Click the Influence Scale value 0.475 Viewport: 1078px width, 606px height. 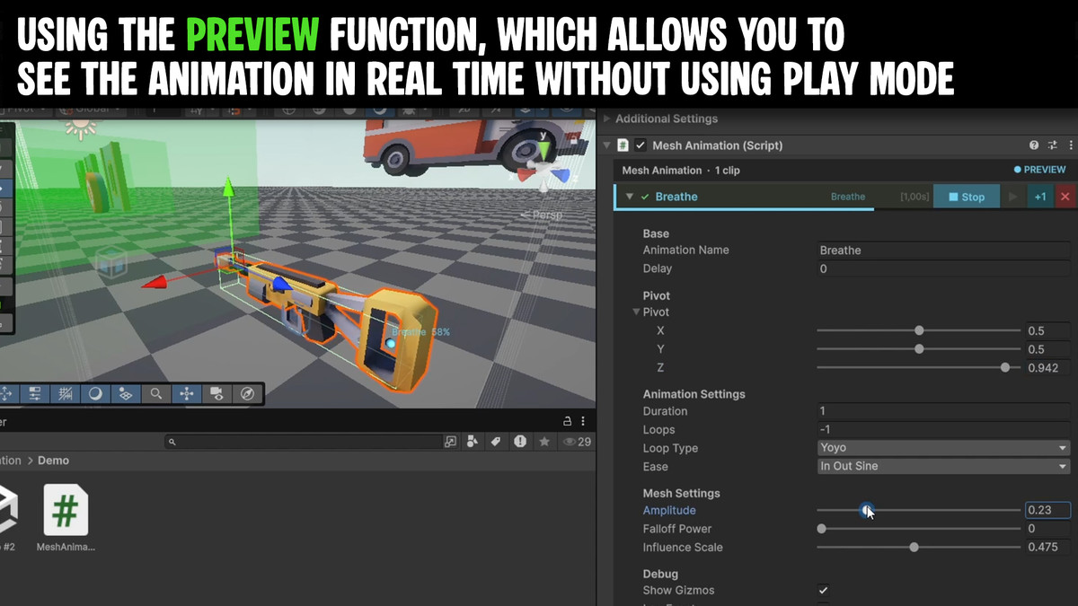point(1047,547)
